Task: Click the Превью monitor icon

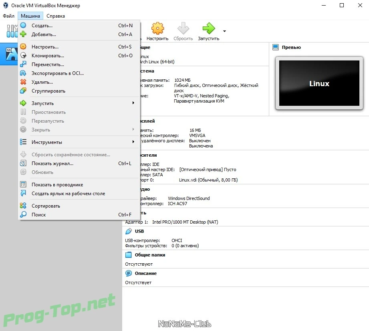Action: tap(275, 47)
